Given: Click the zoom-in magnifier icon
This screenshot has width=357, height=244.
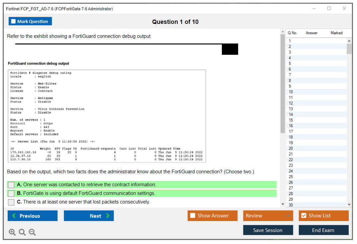Looking at the screenshot, I should tap(12, 232).
